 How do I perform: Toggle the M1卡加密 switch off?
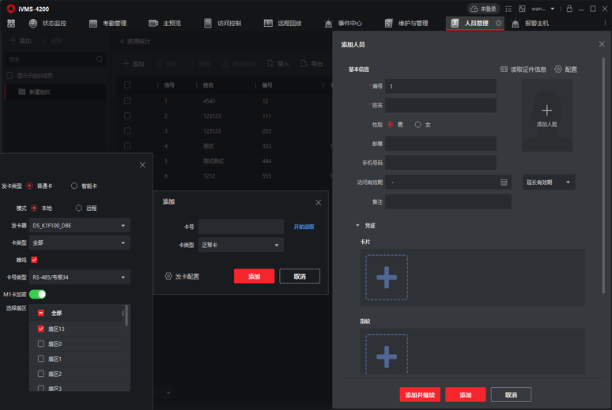[37, 295]
